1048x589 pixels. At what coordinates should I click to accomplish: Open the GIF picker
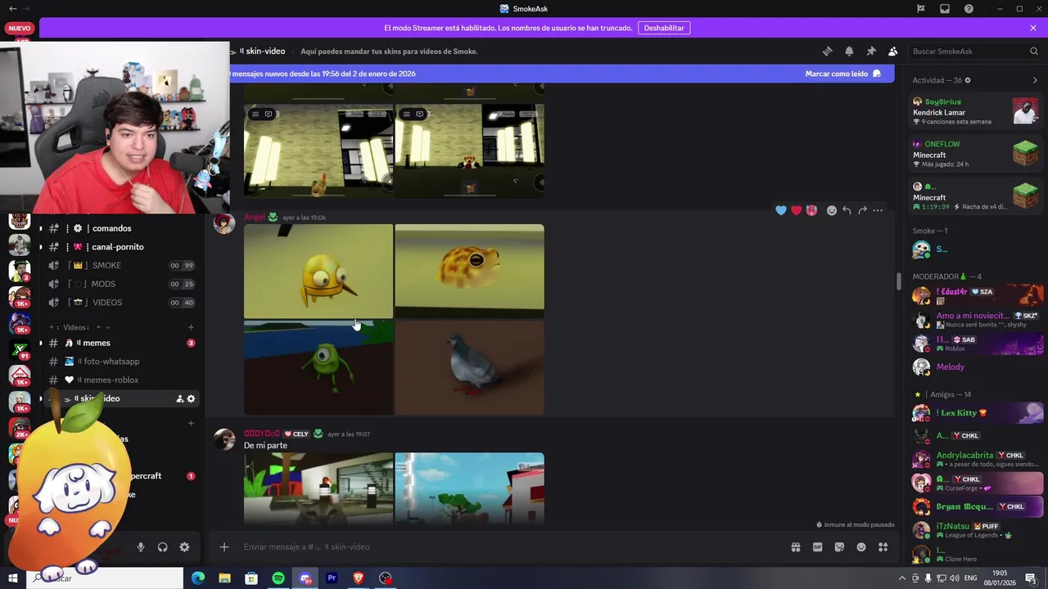[x=817, y=547]
